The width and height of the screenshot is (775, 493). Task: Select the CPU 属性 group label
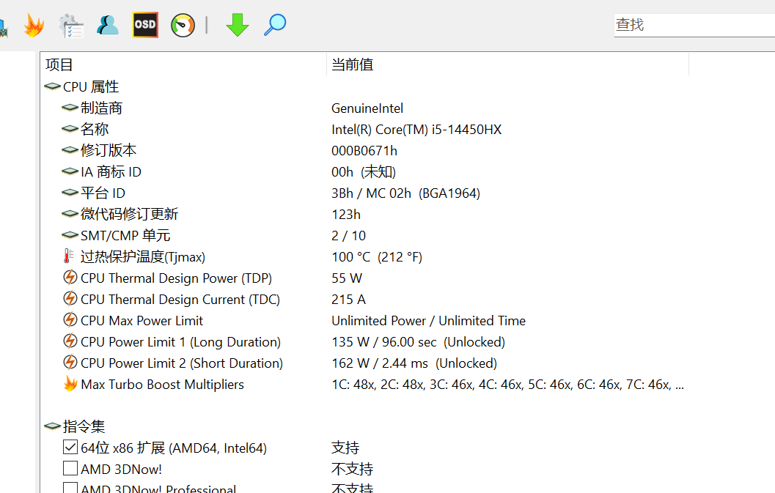tap(91, 87)
